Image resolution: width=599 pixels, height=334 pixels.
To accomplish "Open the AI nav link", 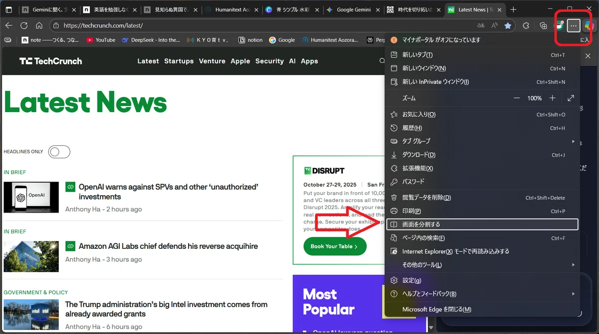I will pos(293,61).
